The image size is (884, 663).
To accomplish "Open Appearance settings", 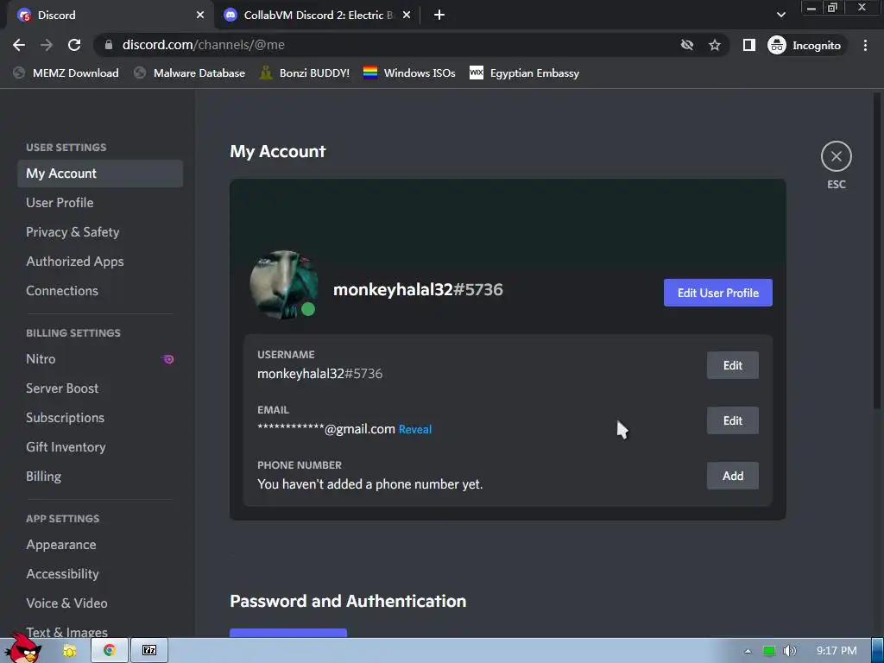I will pyautogui.click(x=100, y=546).
